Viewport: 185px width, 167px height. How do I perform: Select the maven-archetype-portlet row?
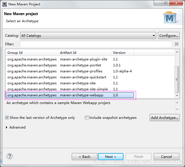(x=70, y=65)
